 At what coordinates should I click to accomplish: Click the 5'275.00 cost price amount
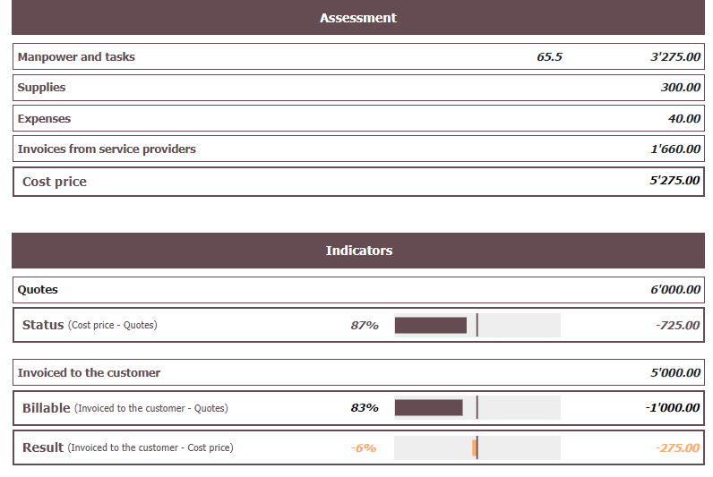(674, 181)
